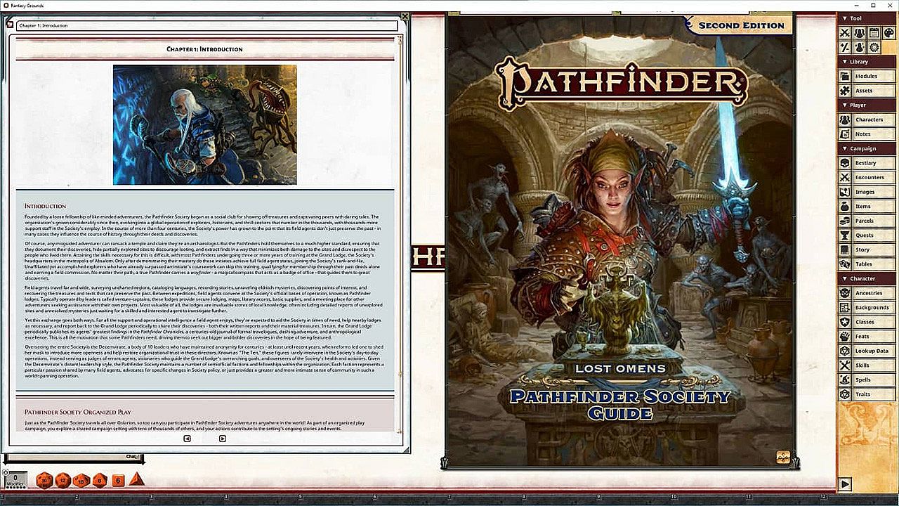899x506 pixels.
Task: Click the cover image corner token icon
Action: 783,458
